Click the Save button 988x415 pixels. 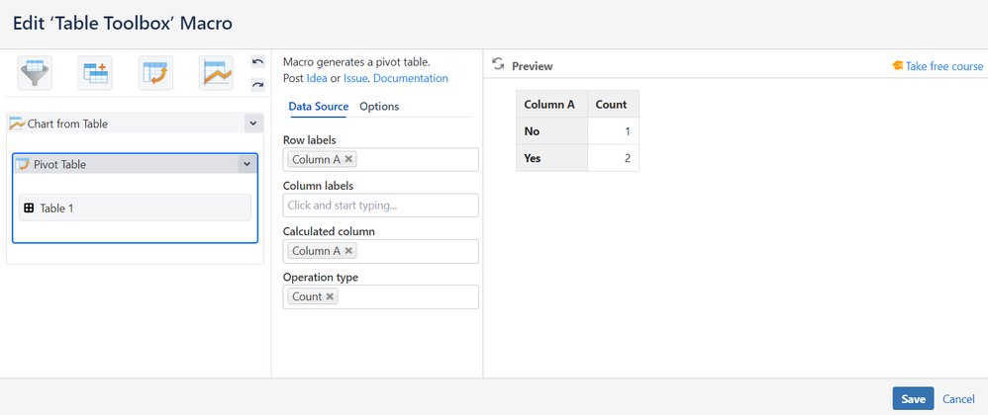(x=912, y=398)
